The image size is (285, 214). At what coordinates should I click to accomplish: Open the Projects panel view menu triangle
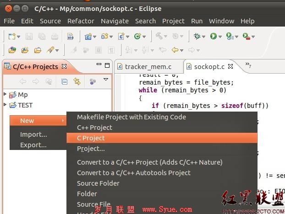tap(106, 79)
